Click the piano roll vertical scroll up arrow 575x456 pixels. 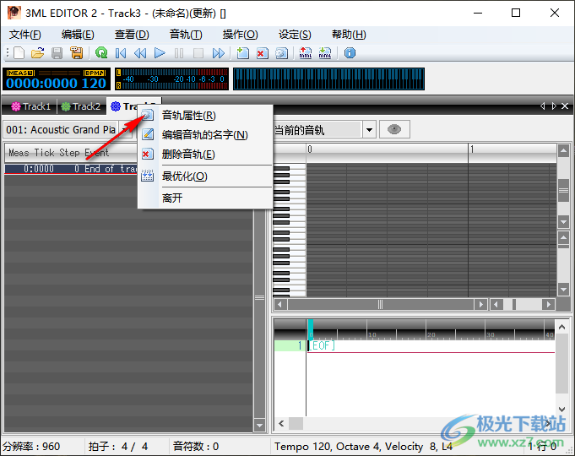(x=563, y=150)
